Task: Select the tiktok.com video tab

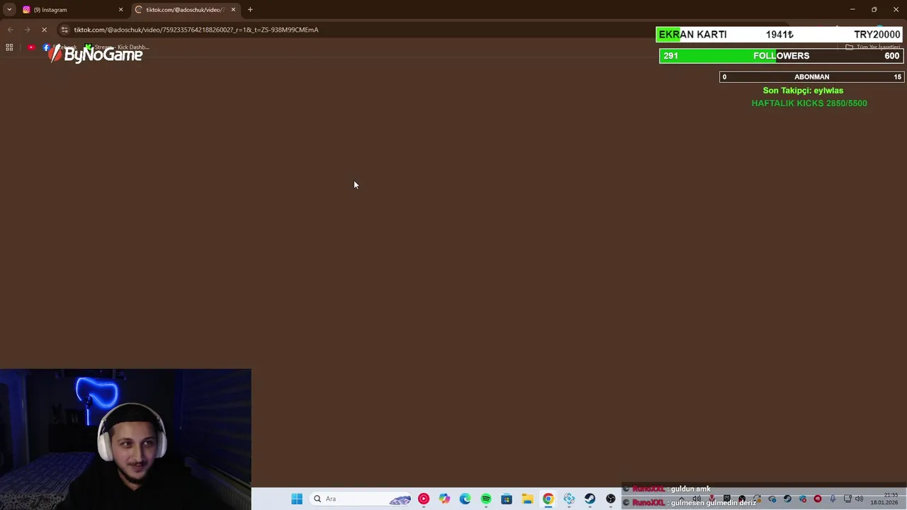Action: pos(184,10)
